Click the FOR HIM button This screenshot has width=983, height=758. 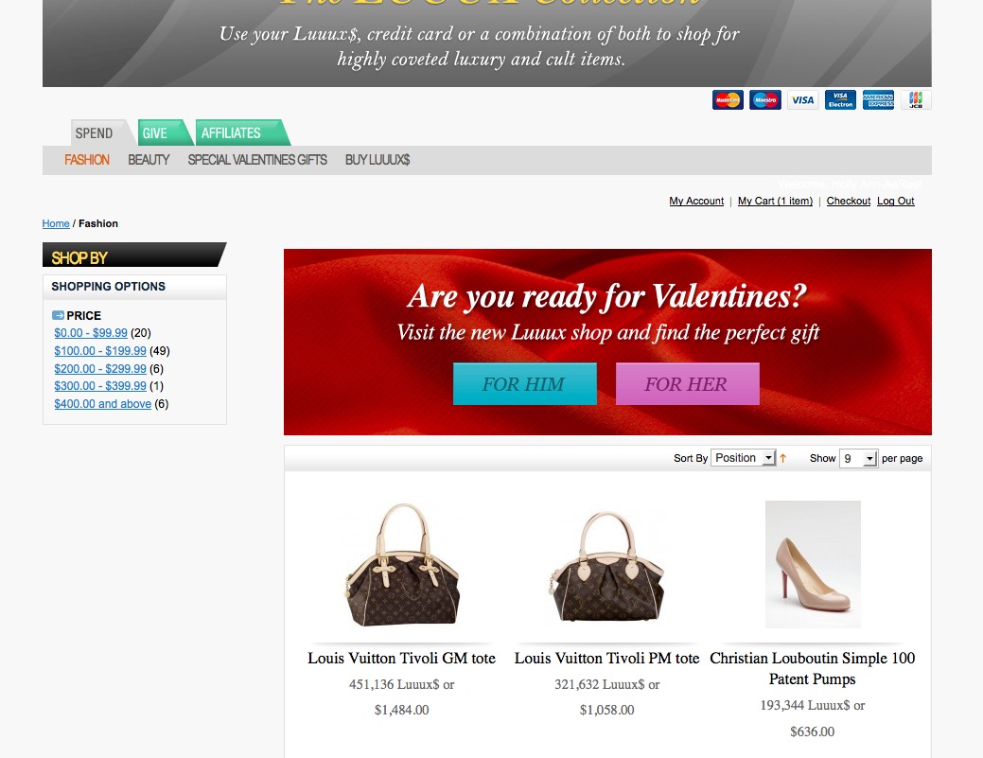[x=525, y=383]
